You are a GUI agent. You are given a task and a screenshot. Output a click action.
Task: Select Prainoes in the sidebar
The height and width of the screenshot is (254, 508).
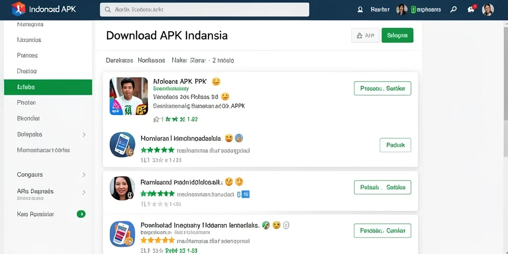27,56
